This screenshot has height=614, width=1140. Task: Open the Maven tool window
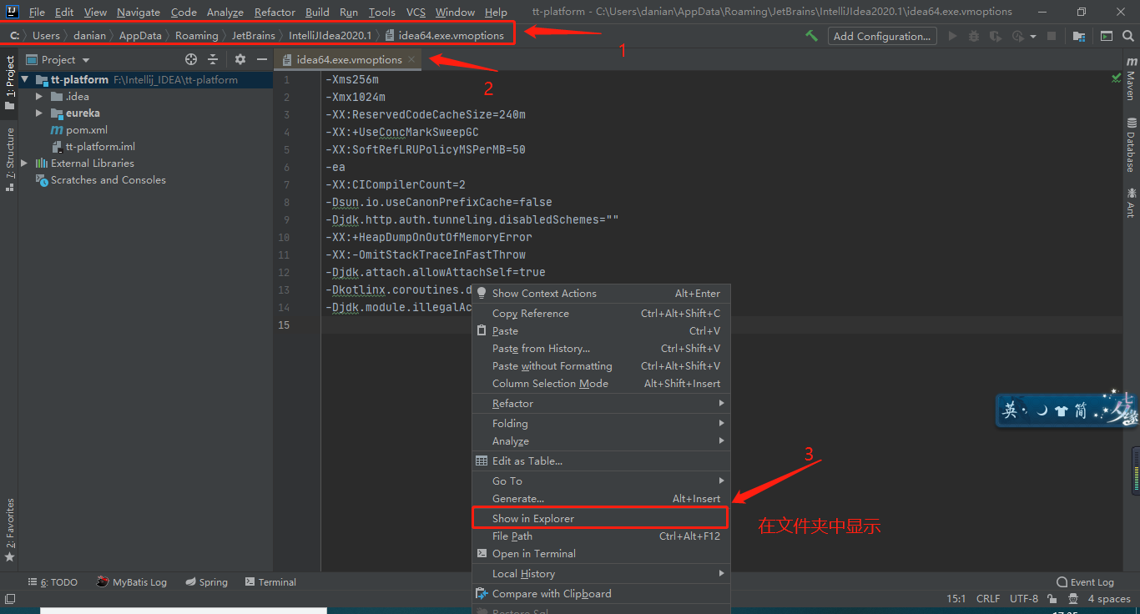tap(1131, 79)
